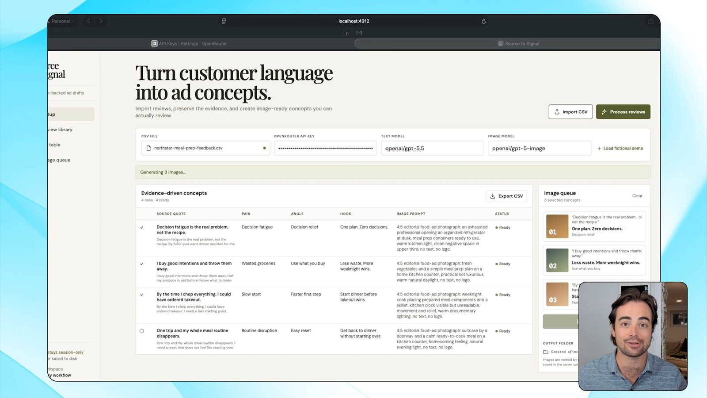The image size is (707, 398).
Task: Click the upload icon in the Import CSV button
Action: tap(557, 112)
